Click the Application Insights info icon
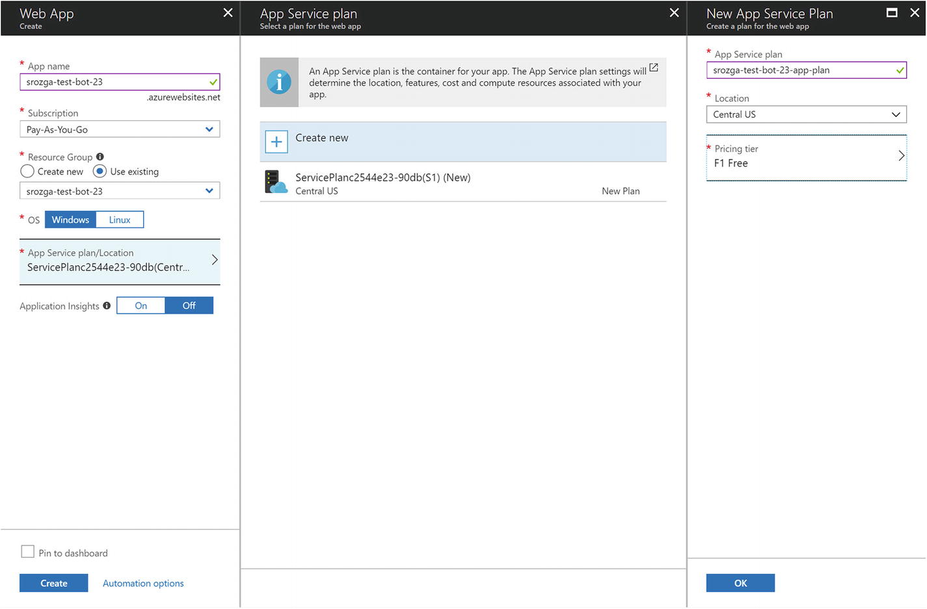This screenshot has width=927, height=609. (x=107, y=305)
